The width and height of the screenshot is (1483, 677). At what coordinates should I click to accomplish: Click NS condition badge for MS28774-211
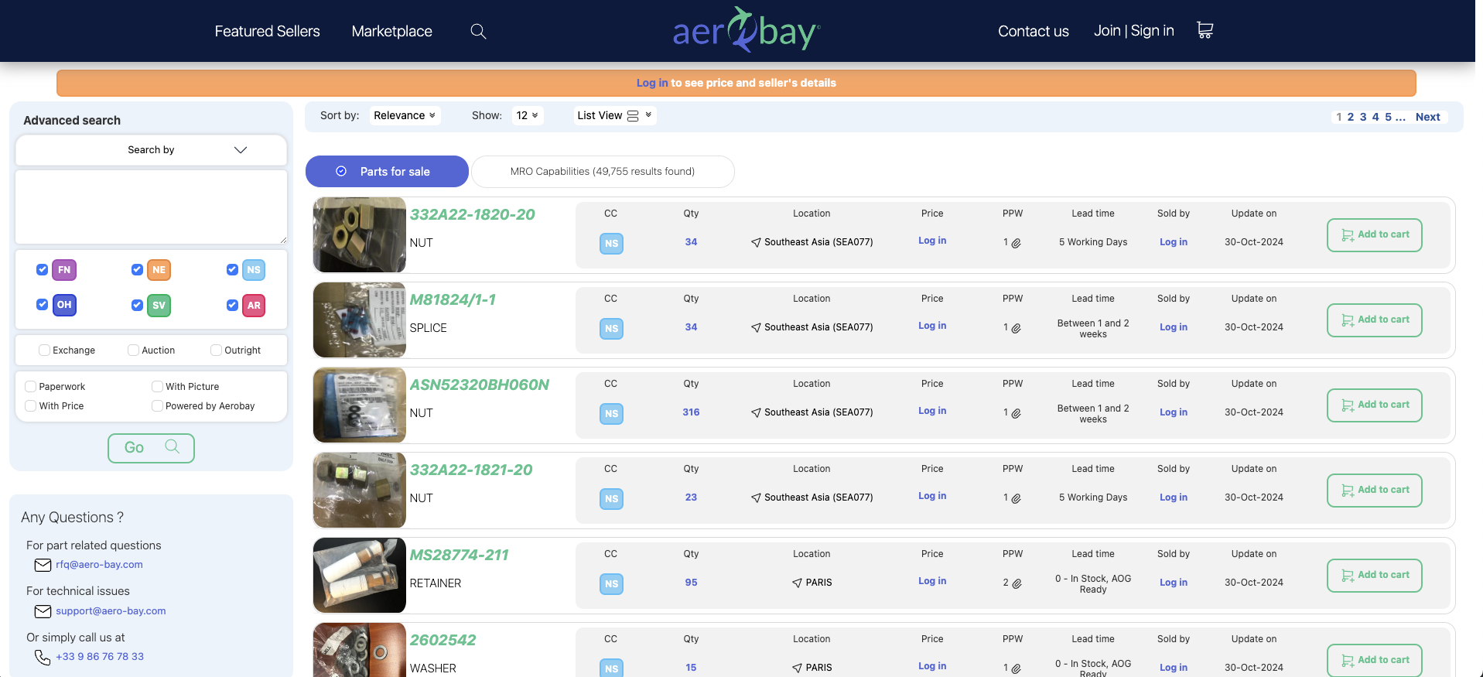click(611, 583)
